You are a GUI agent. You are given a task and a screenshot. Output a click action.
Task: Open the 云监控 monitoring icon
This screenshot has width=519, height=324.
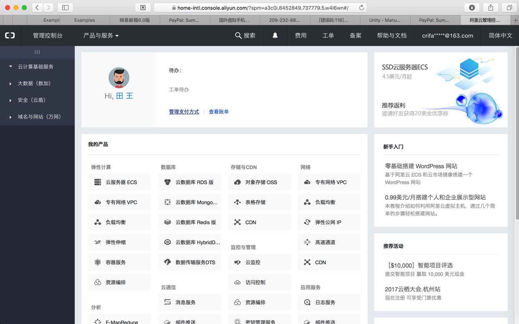point(237,262)
